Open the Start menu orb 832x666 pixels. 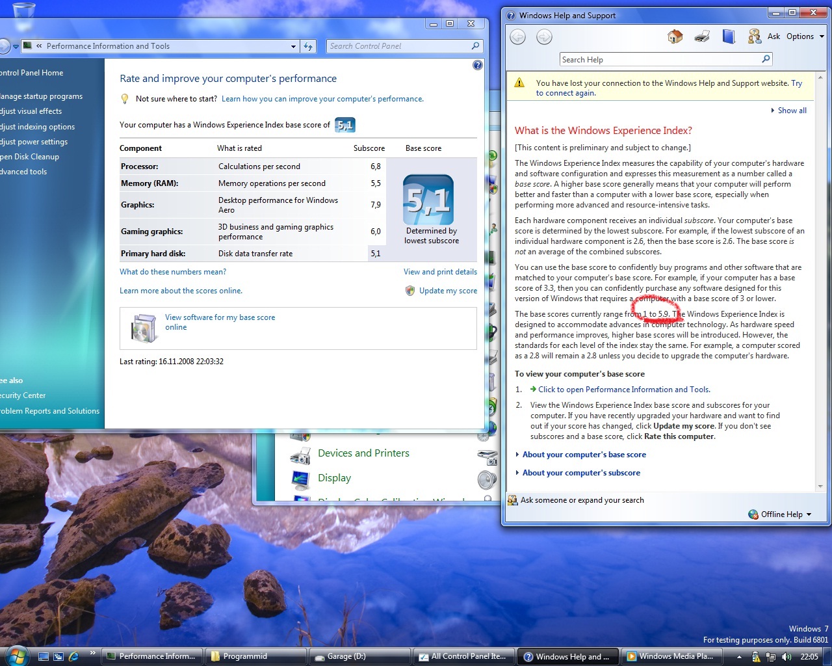tap(17, 656)
